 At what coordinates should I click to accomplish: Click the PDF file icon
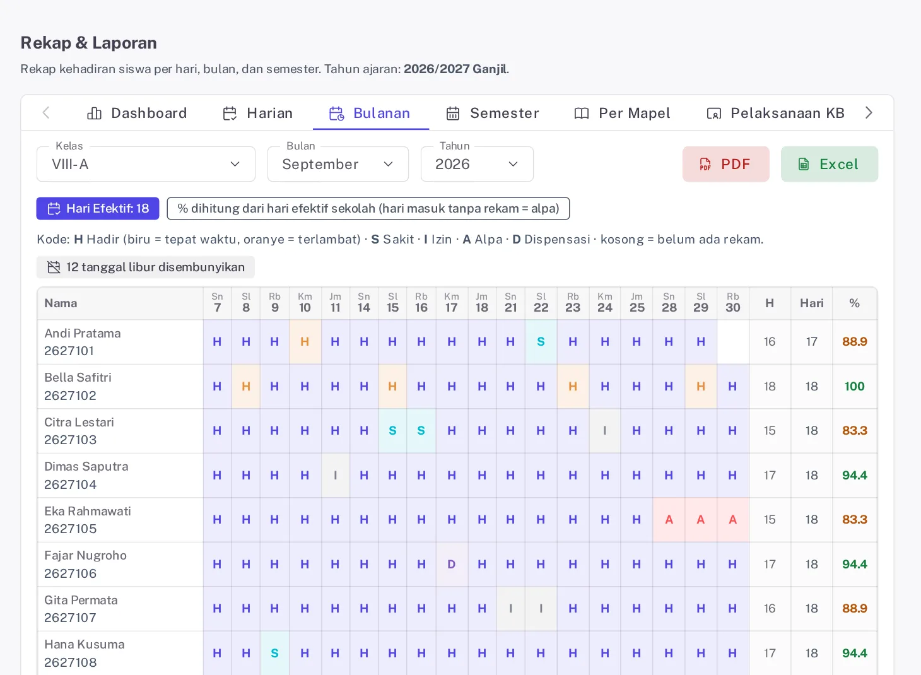705,165
